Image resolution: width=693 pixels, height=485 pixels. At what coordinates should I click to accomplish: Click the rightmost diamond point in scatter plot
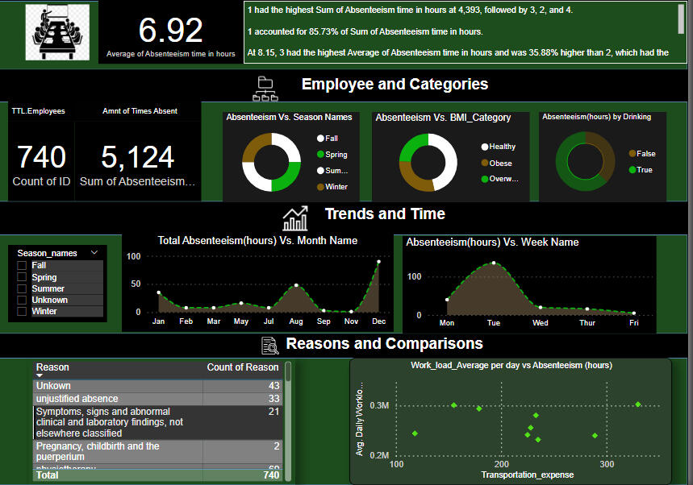(638, 404)
